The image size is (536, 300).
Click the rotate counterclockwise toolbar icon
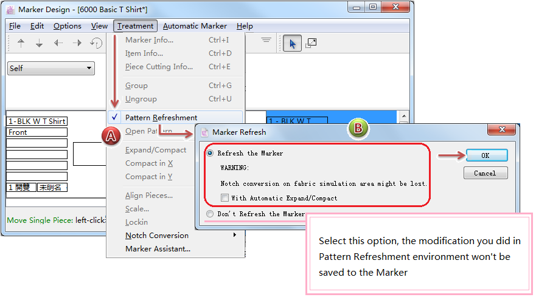96,43
